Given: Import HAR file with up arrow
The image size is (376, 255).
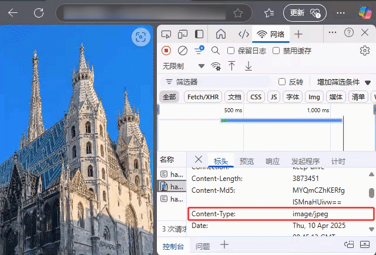Looking at the screenshot, I should 231,66.
